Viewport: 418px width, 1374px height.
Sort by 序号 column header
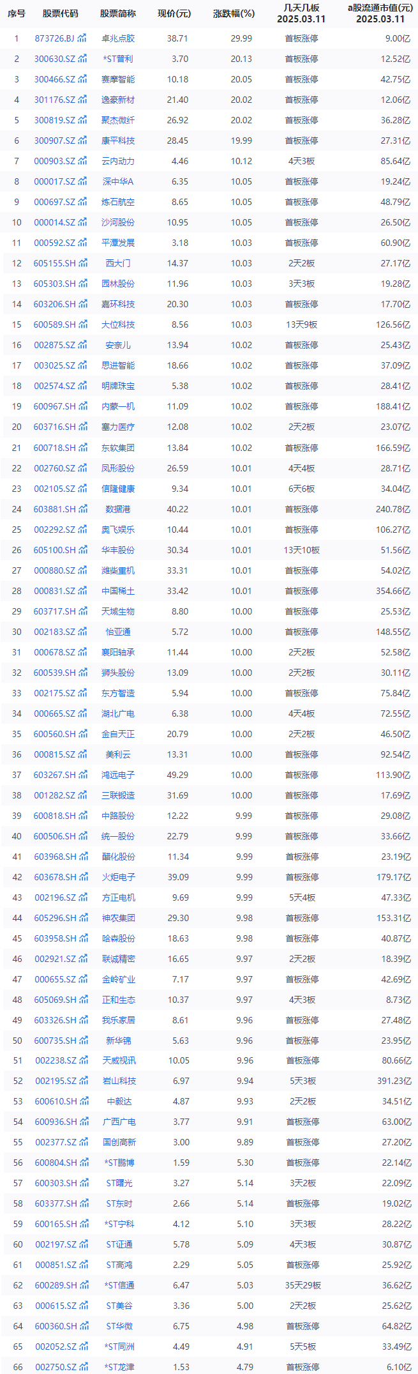click(x=17, y=13)
